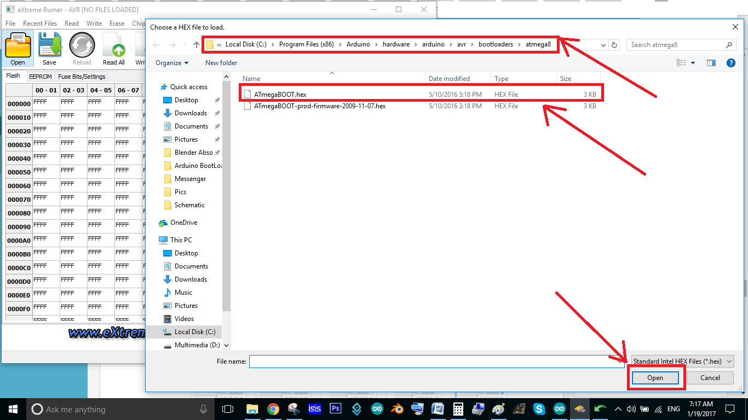Open the Schematic folder in navigation pane
Viewport: 748px width, 420px height.
(189, 205)
